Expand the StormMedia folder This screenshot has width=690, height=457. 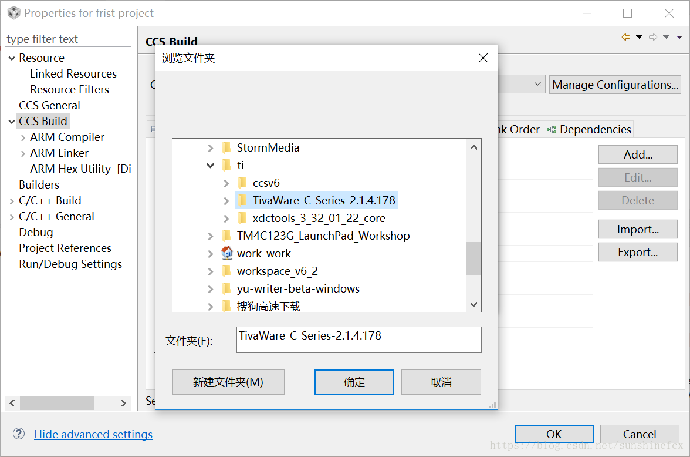point(210,147)
